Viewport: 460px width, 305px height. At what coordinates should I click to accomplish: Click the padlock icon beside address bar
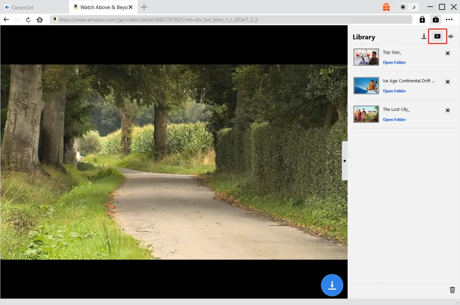point(422,20)
